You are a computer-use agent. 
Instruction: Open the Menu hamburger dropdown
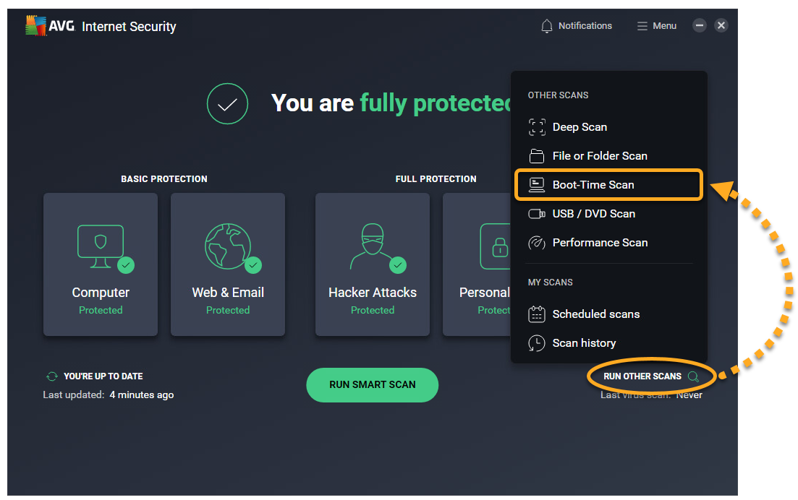coord(656,26)
